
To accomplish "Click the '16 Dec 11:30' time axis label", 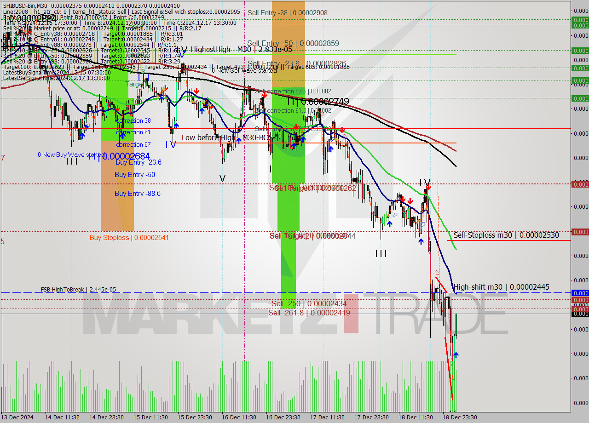I will click(239, 417).
